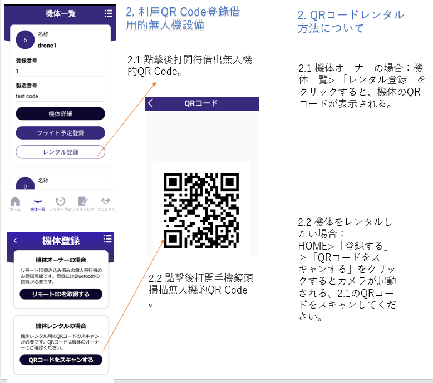Image resolution: width=433 pixels, height=383 pixels.
Task: Click the text 2.1 點擊後打開待借出無人機的QR Code
Action: (x=189, y=66)
